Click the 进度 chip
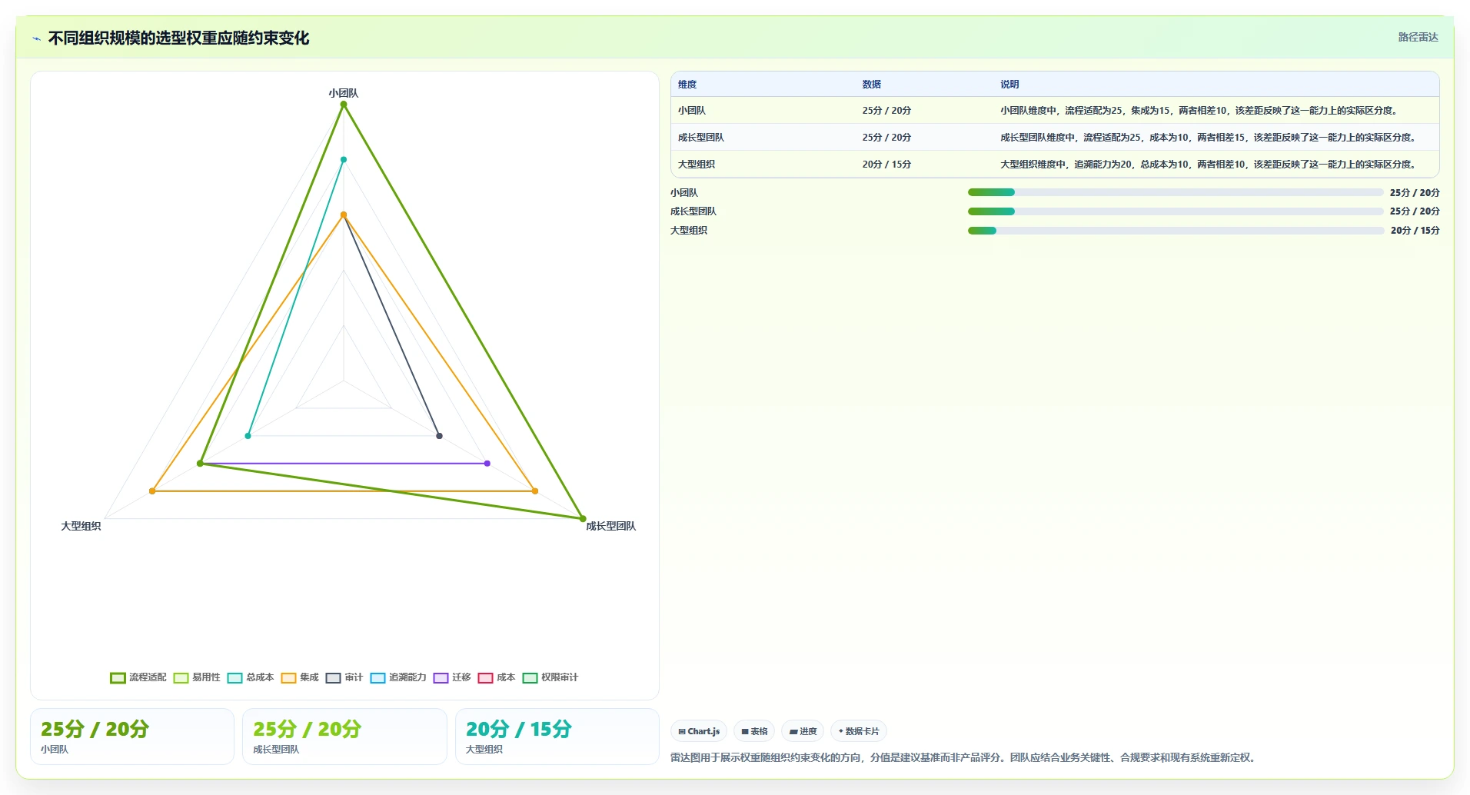This screenshot has width=1470, height=795. [x=803, y=731]
